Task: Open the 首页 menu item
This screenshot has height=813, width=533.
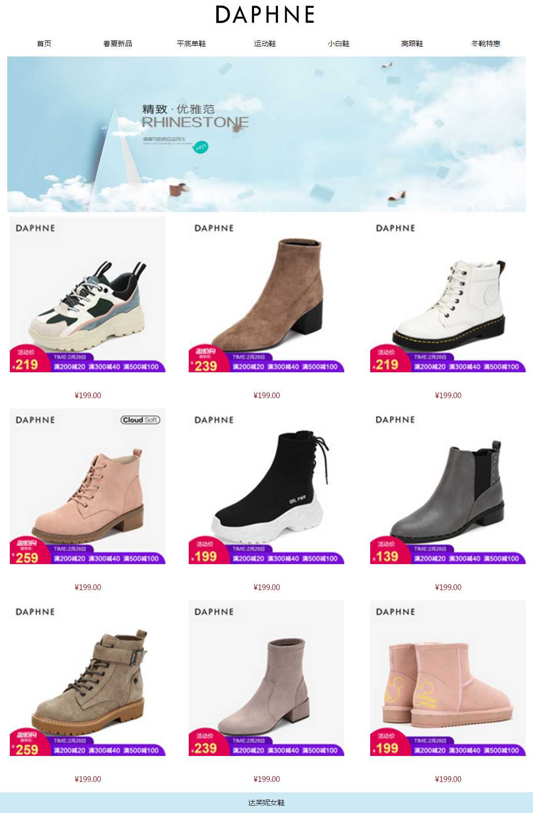Action: click(44, 44)
